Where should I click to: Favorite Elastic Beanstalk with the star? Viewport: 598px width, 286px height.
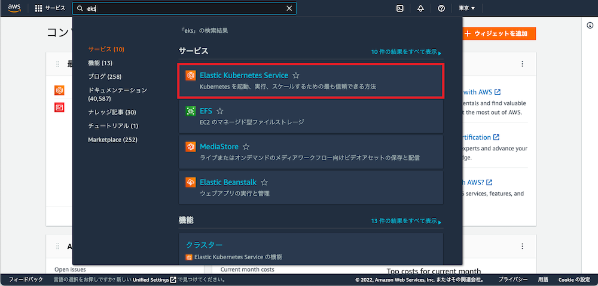coord(264,183)
